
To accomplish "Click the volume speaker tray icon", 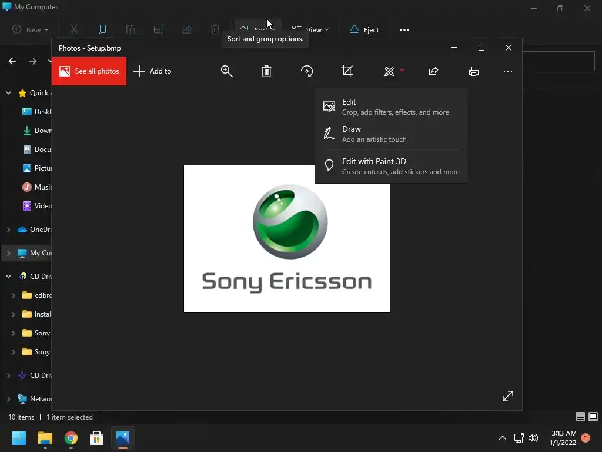I will [533, 438].
